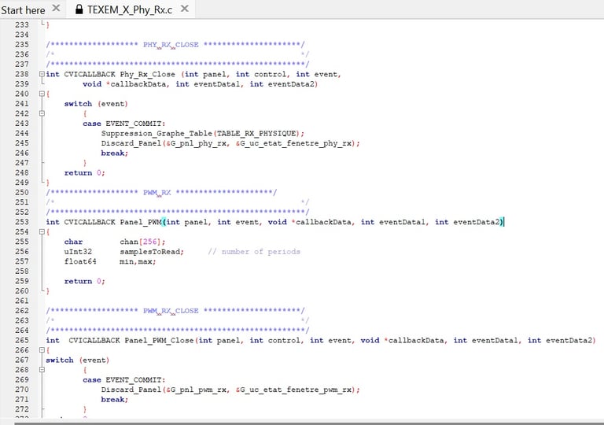
Task: Click switch (event) on line 241
Action: tap(96, 104)
